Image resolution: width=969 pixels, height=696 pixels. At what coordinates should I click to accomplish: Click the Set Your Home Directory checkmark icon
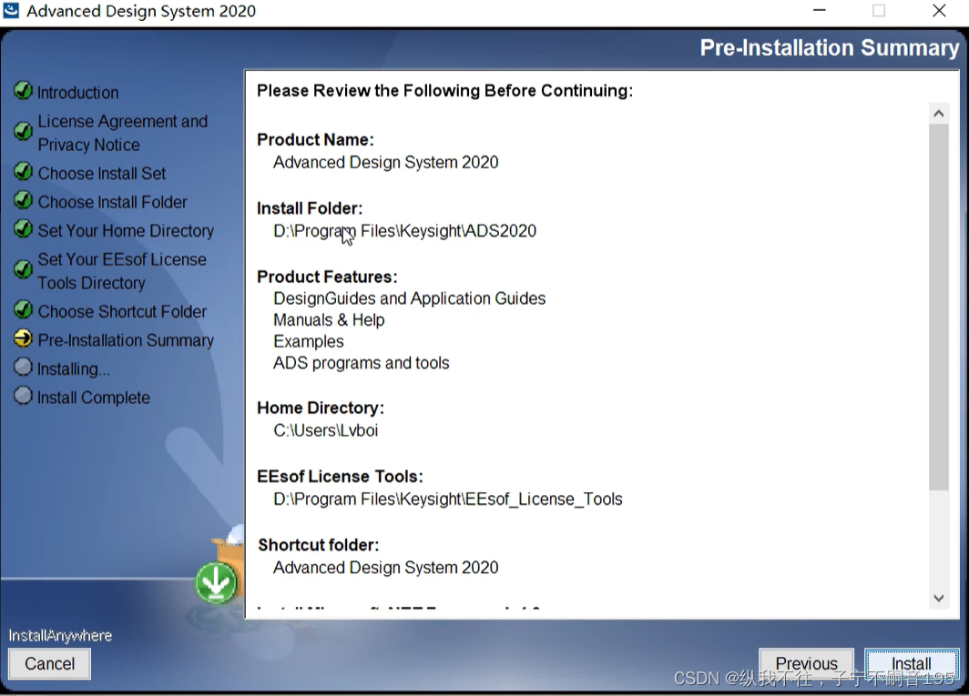click(23, 228)
